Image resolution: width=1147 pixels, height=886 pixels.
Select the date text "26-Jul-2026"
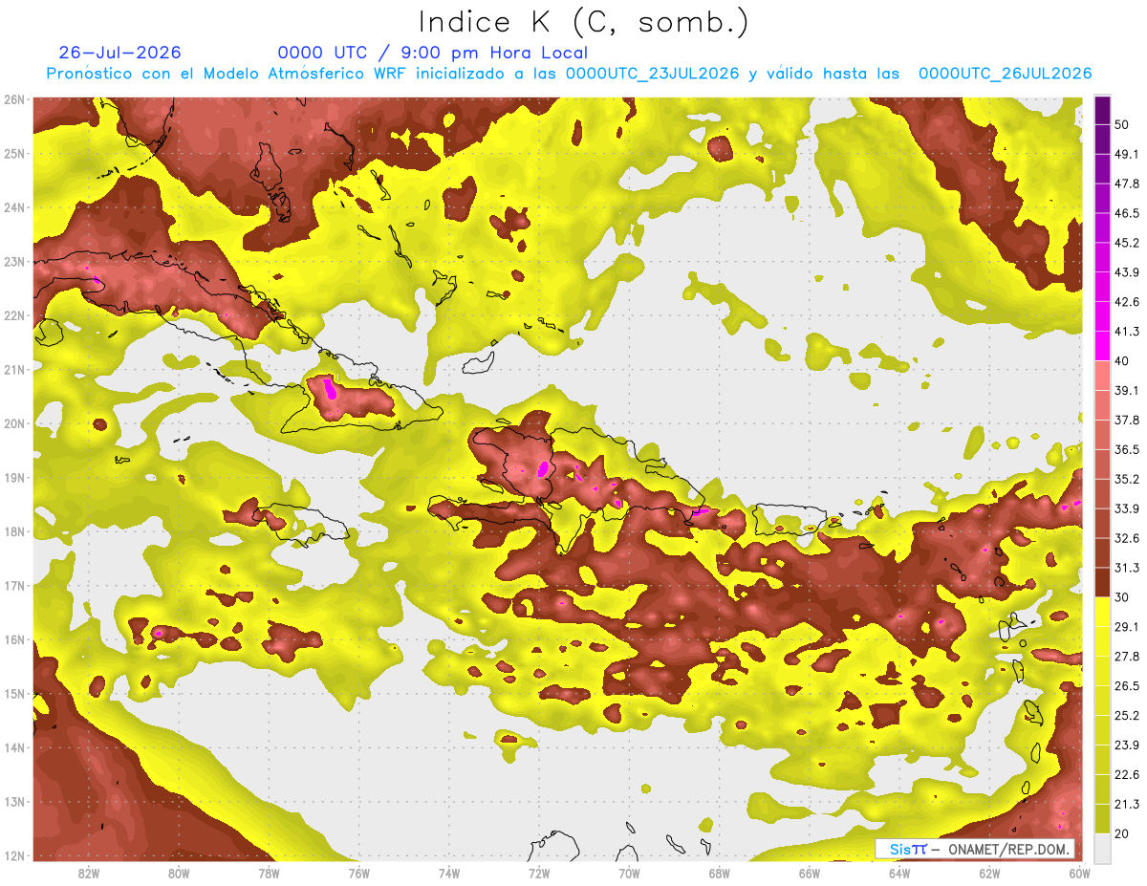119,53
